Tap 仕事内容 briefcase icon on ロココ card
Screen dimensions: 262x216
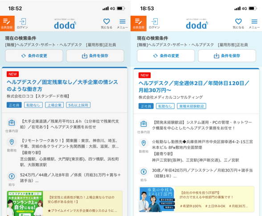[x=12, y=123]
